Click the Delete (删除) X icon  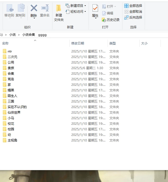pos(34,8)
